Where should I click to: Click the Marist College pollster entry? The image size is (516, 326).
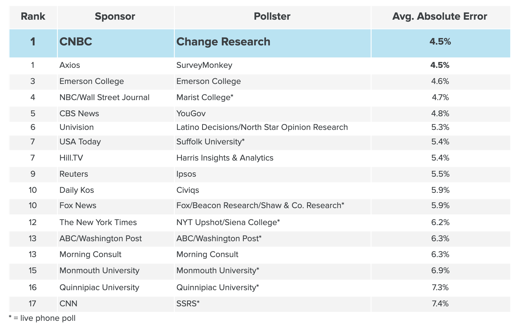pos(205,97)
